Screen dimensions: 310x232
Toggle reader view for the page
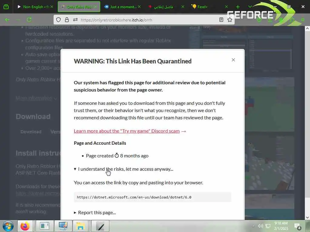click(x=221, y=20)
